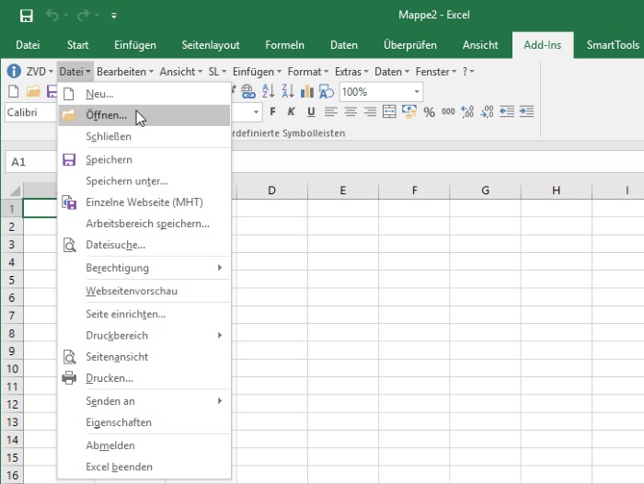The image size is (644, 484).
Task: Open the SmartTools ribbon tab
Action: [x=613, y=45]
